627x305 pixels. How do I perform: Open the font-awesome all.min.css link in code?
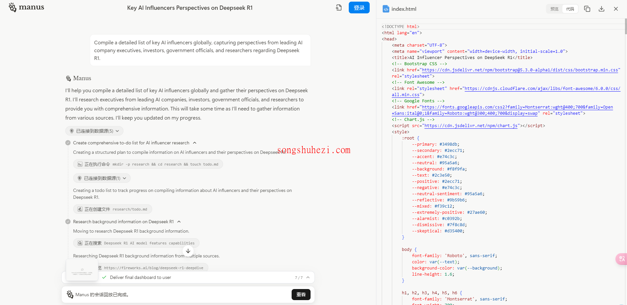pos(542,89)
